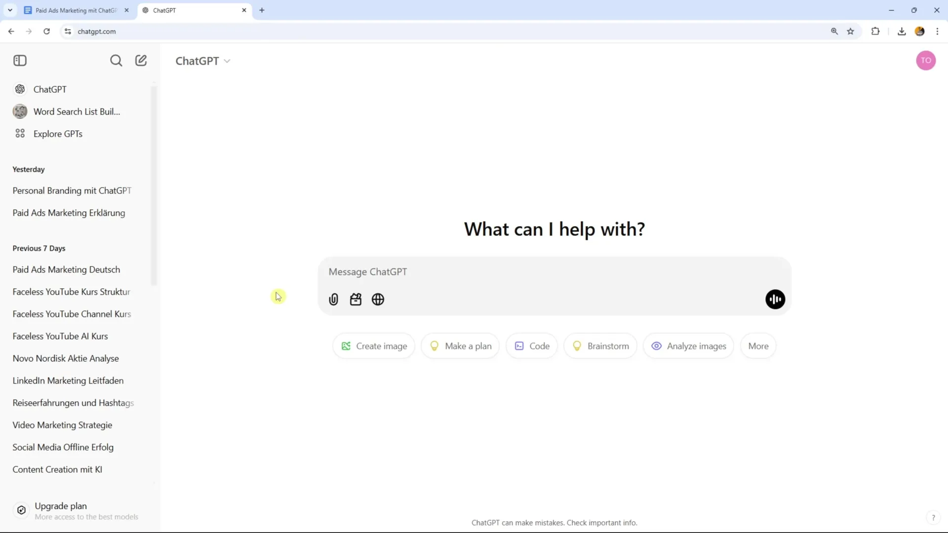Screen dimensions: 948x533
Task: Expand the tab search dropdown arrow
Action: pyautogui.click(x=10, y=10)
